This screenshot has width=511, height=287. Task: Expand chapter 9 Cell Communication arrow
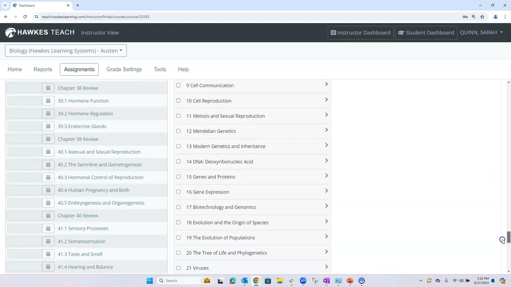(x=326, y=84)
